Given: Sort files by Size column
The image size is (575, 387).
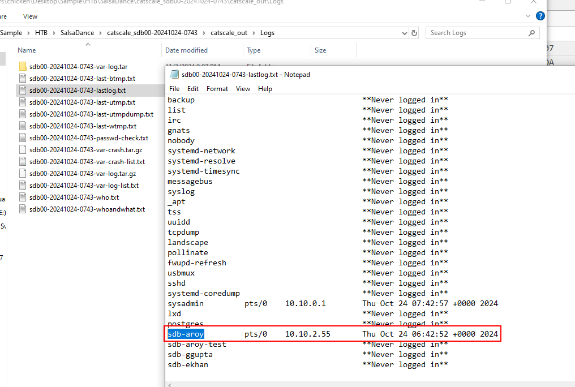Looking at the screenshot, I should [x=320, y=50].
